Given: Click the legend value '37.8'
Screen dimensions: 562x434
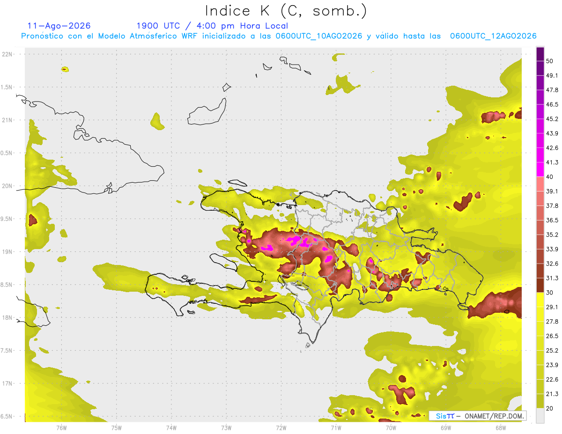Looking at the screenshot, I should tap(552, 206).
